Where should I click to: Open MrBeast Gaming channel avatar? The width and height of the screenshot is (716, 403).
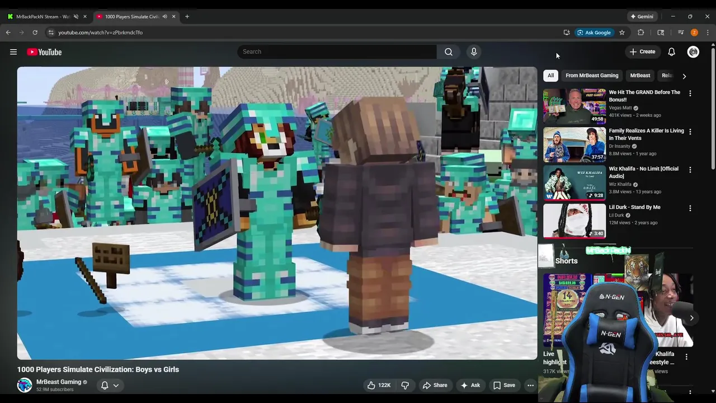[x=25, y=385]
